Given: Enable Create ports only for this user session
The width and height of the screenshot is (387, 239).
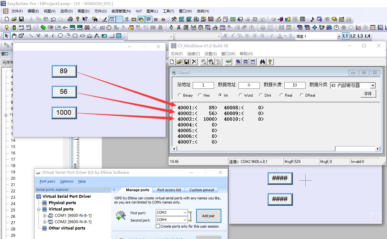Looking at the screenshot, I should [158, 226].
